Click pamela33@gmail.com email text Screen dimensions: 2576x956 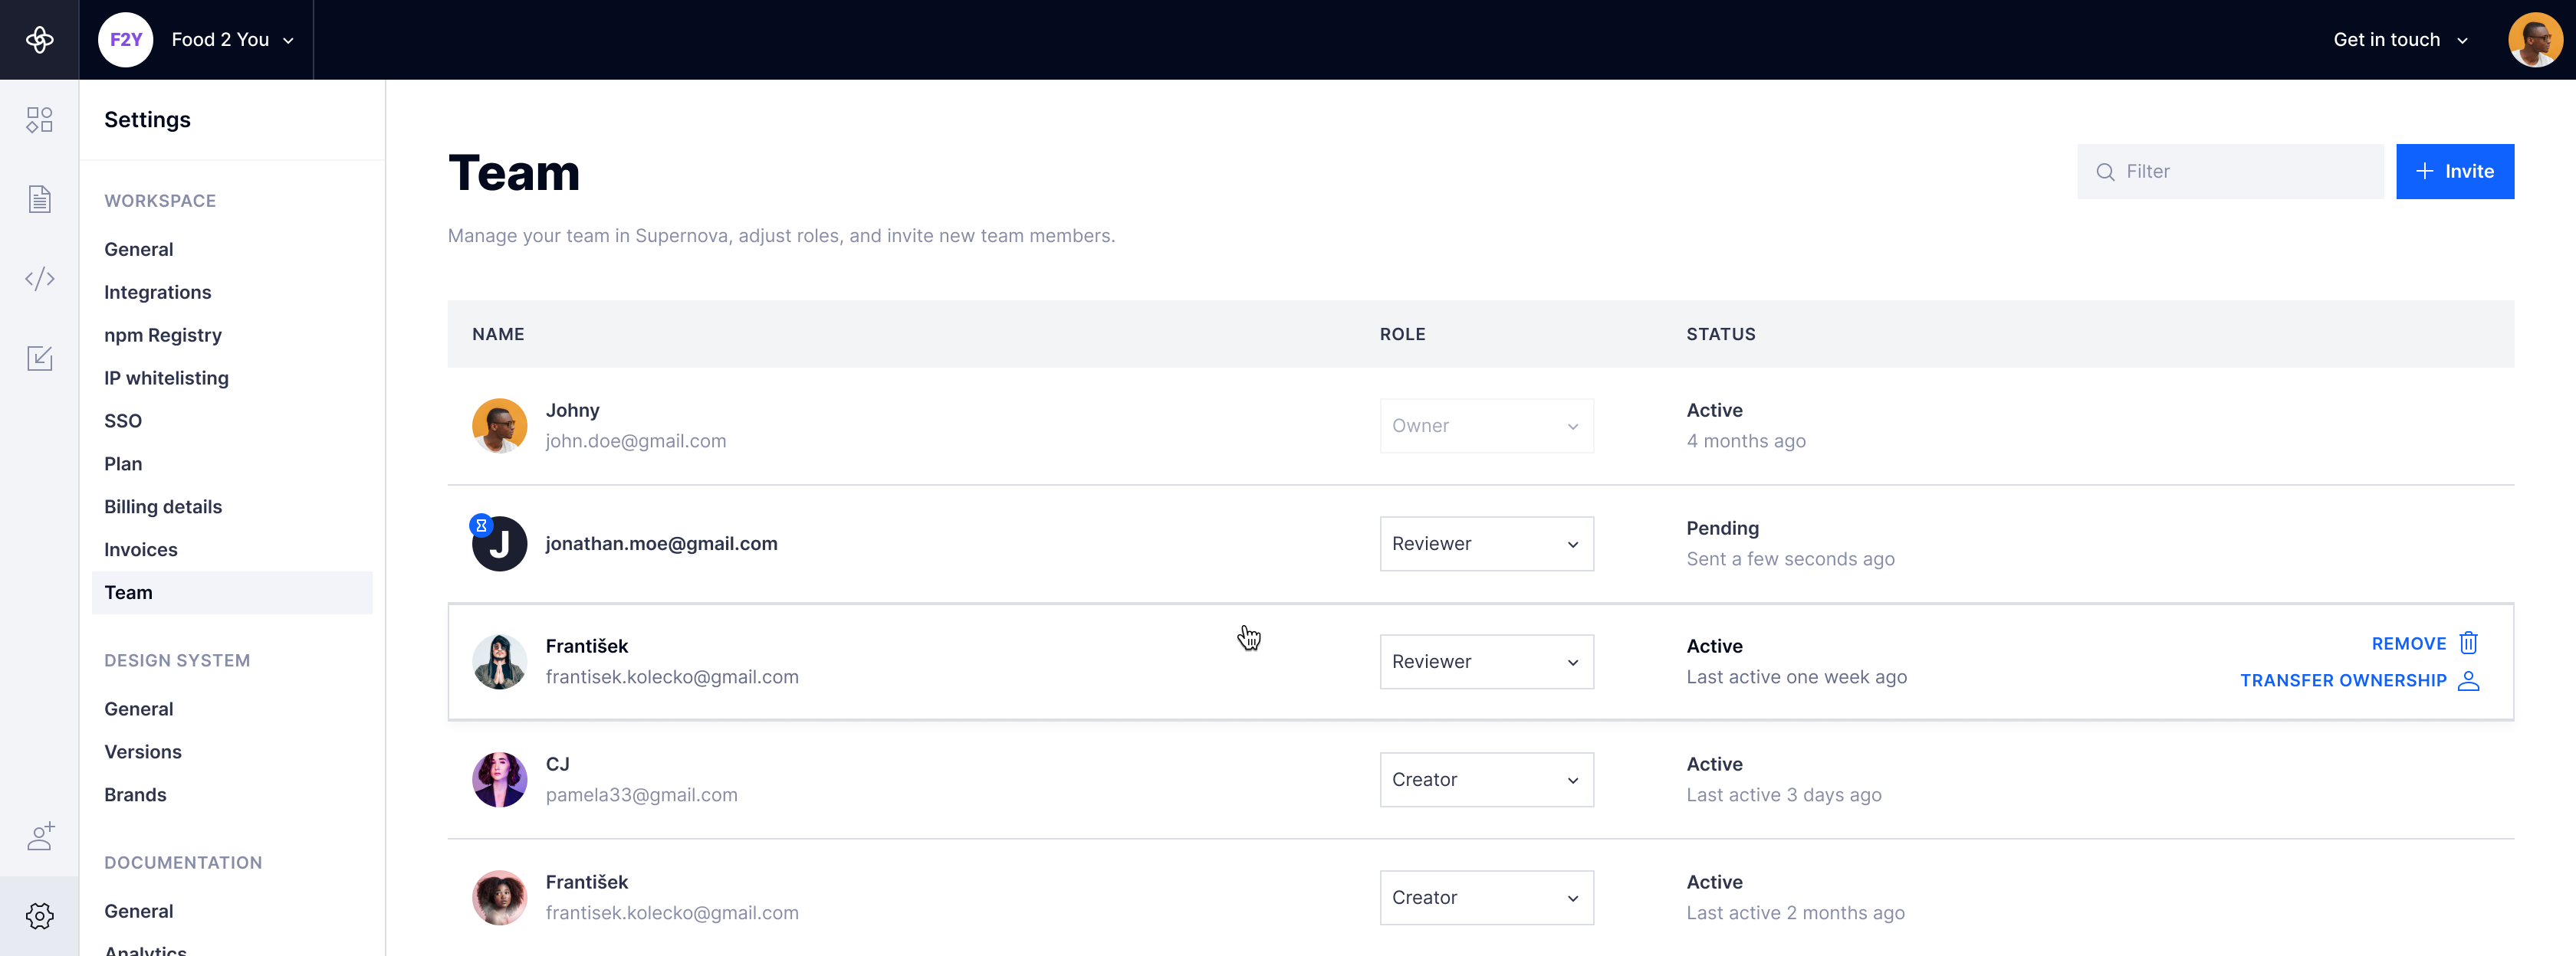pyautogui.click(x=641, y=795)
